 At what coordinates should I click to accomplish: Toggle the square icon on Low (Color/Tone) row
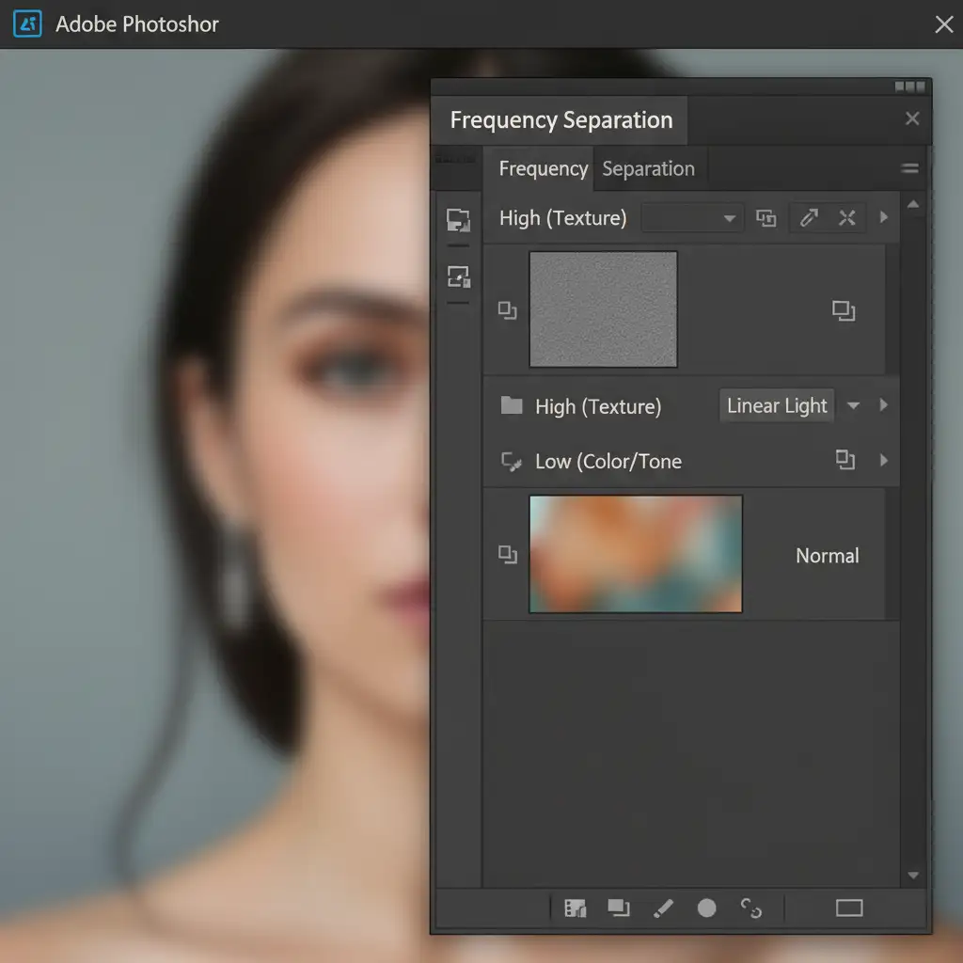pyautogui.click(x=845, y=460)
